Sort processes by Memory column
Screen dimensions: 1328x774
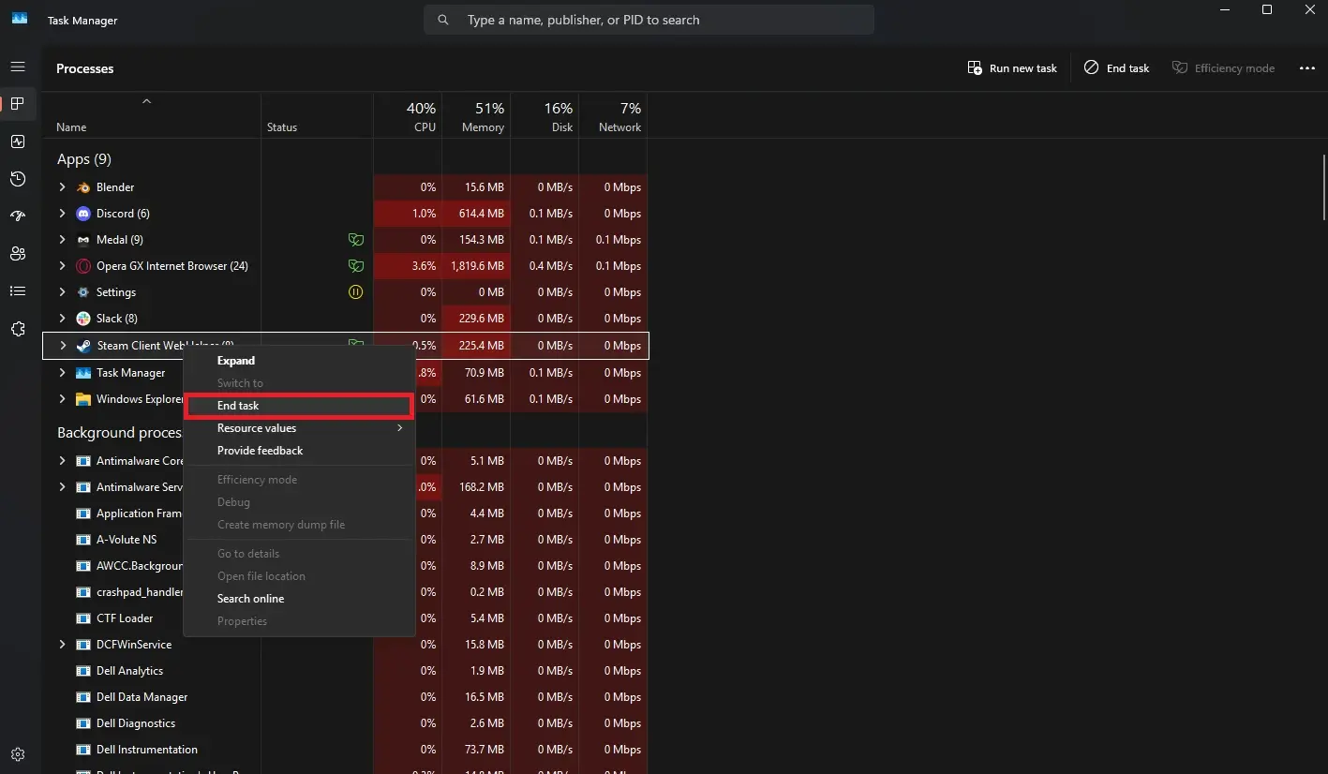click(476, 117)
